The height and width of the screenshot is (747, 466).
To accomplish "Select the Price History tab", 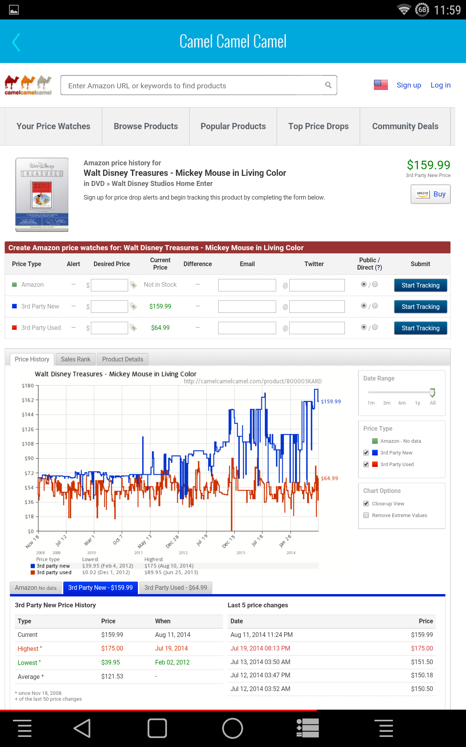I will (x=32, y=359).
